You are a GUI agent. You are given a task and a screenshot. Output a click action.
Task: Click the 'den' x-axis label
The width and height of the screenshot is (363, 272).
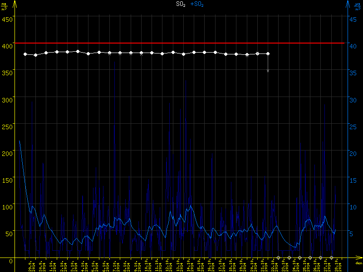click(x=358, y=263)
